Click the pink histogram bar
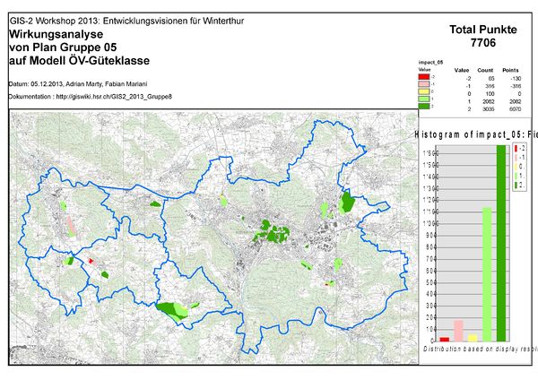Screen dimensions: 538x380 pyautogui.click(x=458, y=331)
